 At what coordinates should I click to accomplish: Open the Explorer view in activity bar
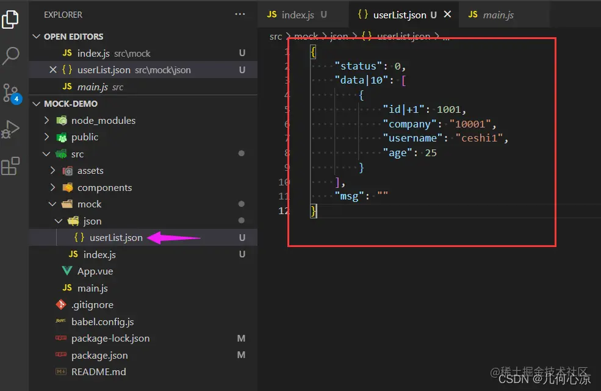10,19
